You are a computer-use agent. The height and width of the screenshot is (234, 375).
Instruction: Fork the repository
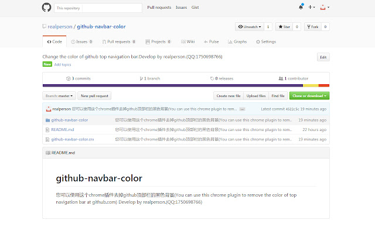coord(313,27)
